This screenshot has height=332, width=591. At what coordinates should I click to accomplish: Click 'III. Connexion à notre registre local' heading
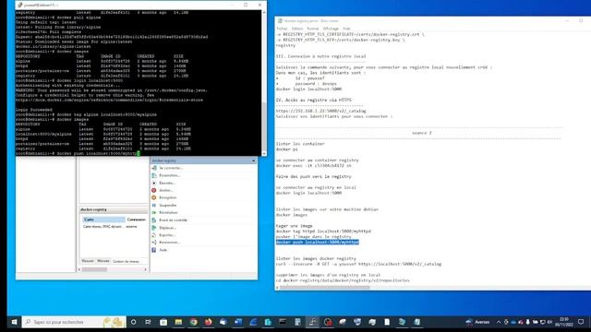(x=320, y=56)
